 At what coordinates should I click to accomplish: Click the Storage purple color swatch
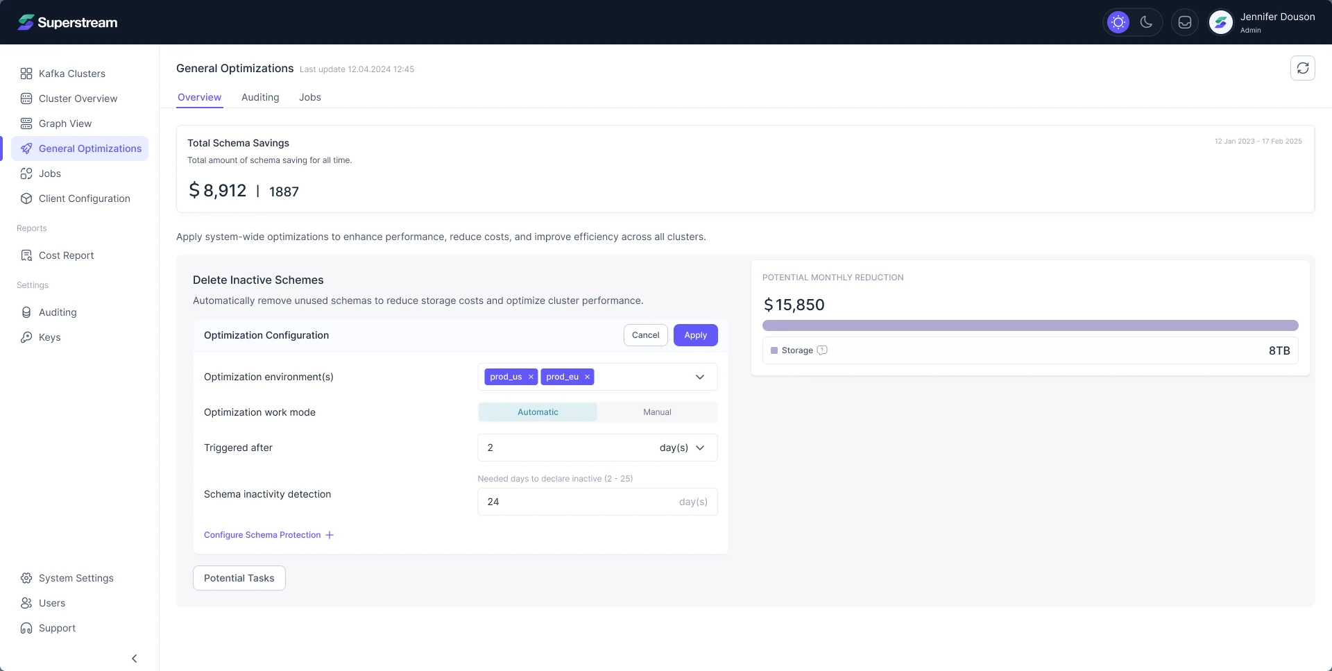coord(774,350)
